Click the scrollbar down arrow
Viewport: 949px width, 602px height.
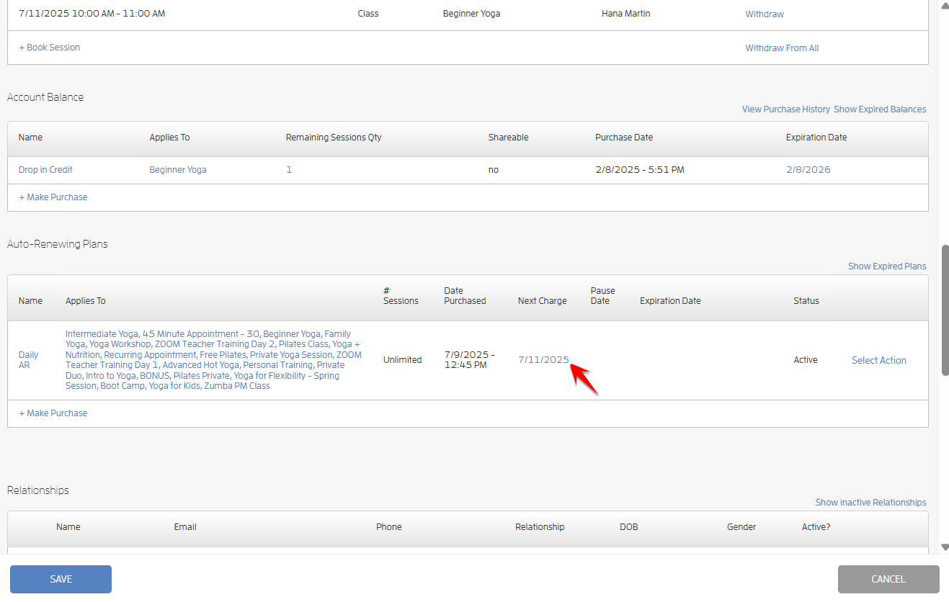[x=945, y=547]
